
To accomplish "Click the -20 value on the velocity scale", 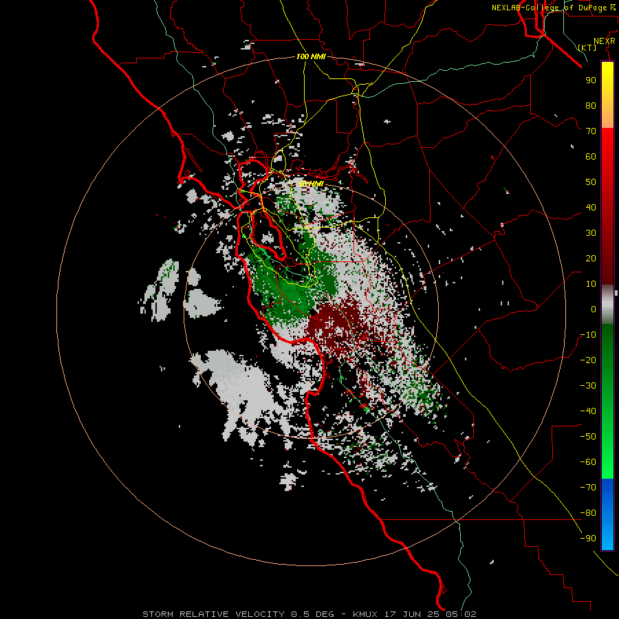I will coord(588,360).
